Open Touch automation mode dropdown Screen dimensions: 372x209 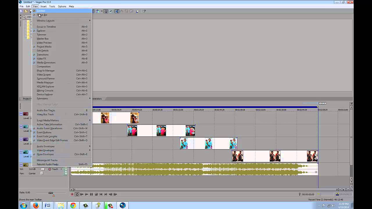coord(61,169)
